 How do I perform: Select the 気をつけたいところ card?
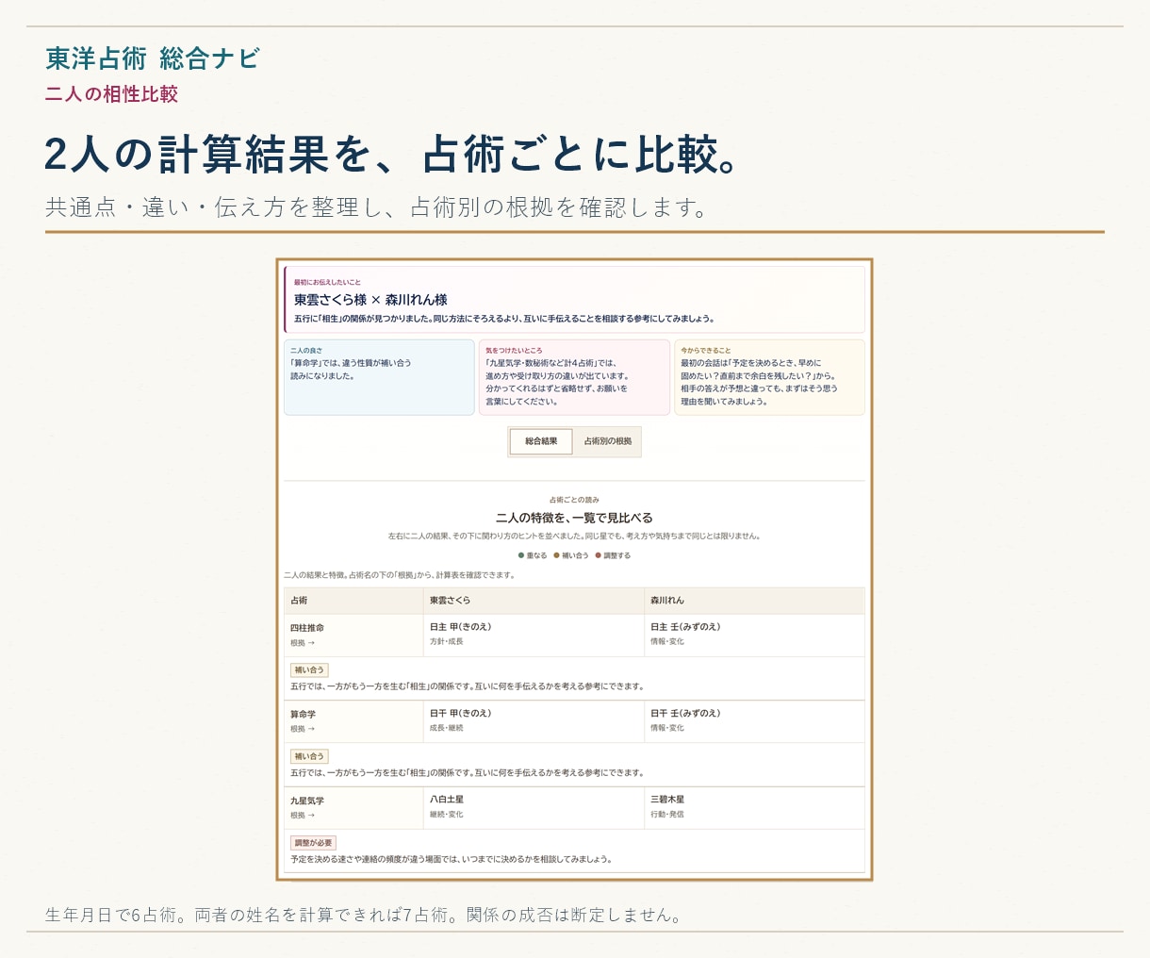(574, 377)
